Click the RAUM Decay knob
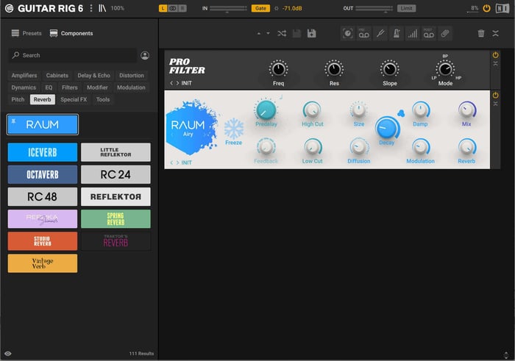The image size is (515, 361). [x=386, y=128]
